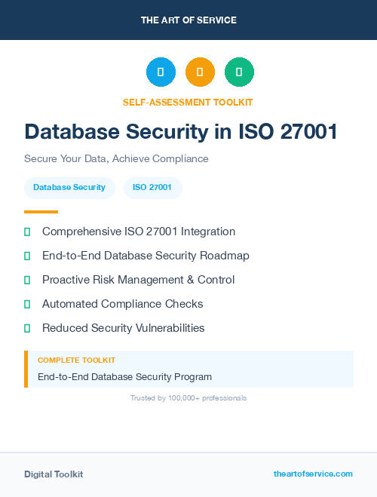This screenshot has height=497, width=377.
Task: Click THE ART OF SERVICE header title
Action: pos(188,20)
